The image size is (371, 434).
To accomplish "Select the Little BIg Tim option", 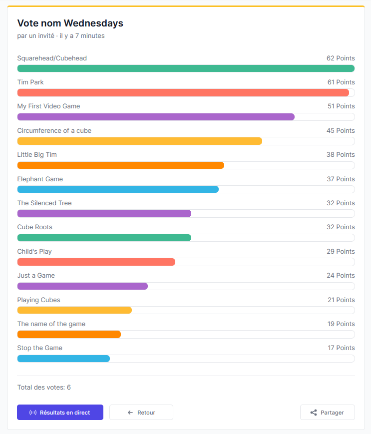I will coord(37,154).
